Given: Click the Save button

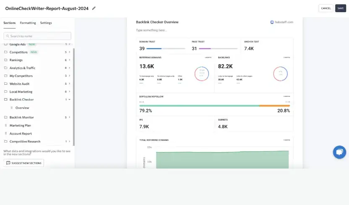Looking at the screenshot, I should tap(341, 8).
